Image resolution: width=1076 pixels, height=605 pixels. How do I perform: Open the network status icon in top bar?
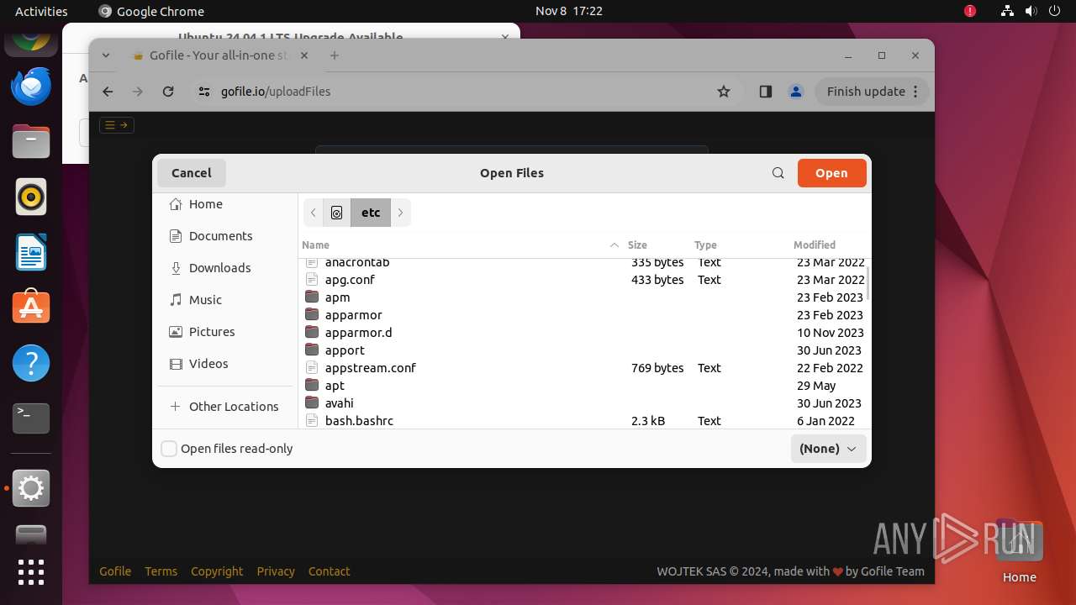[1008, 11]
